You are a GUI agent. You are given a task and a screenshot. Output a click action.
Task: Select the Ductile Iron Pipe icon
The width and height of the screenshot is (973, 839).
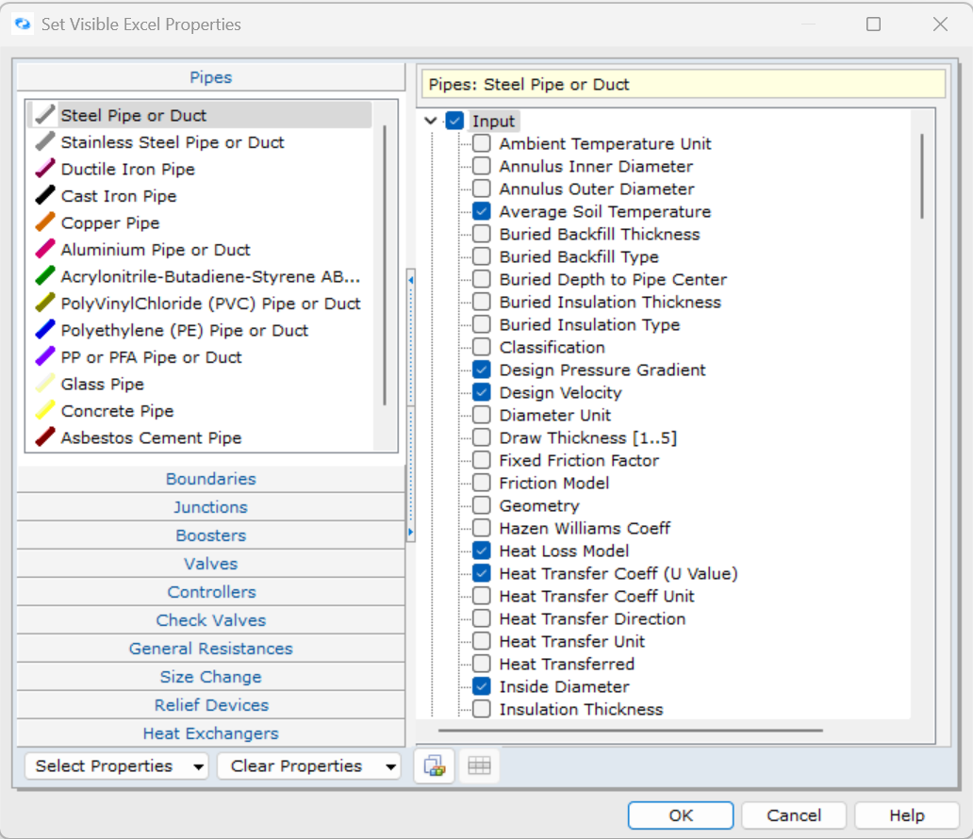[45, 170]
